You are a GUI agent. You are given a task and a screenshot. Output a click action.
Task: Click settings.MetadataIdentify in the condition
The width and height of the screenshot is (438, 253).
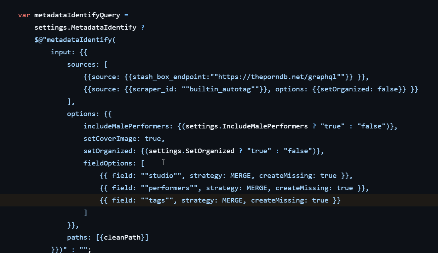point(85,28)
